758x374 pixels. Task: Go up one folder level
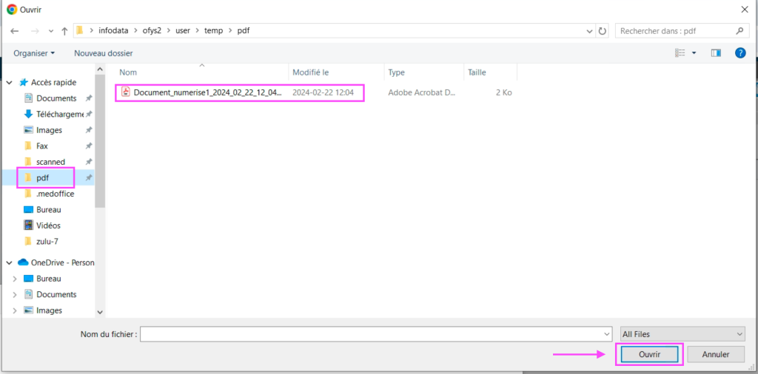[x=65, y=31]
